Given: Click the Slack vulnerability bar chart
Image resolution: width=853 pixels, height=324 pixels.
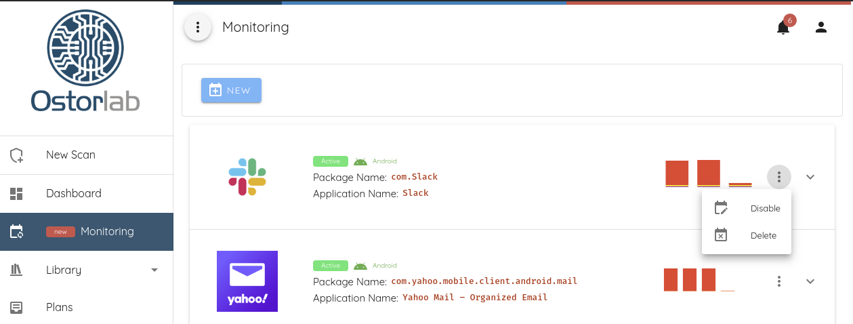Looking at the screenshot, I should [709, 174].
